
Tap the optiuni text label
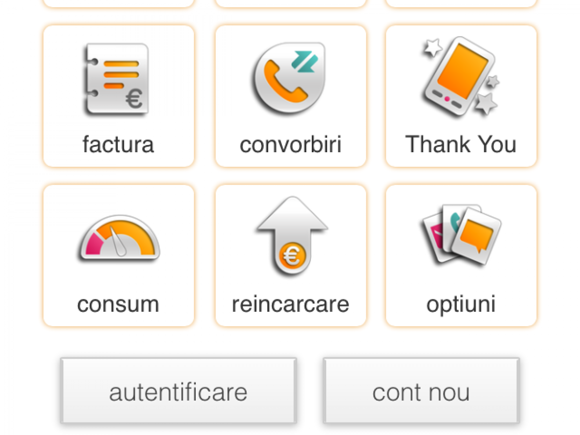[x=461, y=304]
